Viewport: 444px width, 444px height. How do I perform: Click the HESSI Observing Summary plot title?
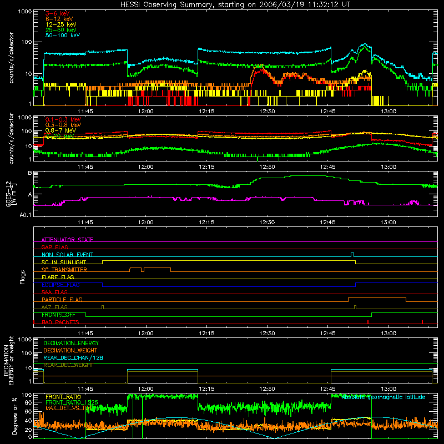point(235,5)
